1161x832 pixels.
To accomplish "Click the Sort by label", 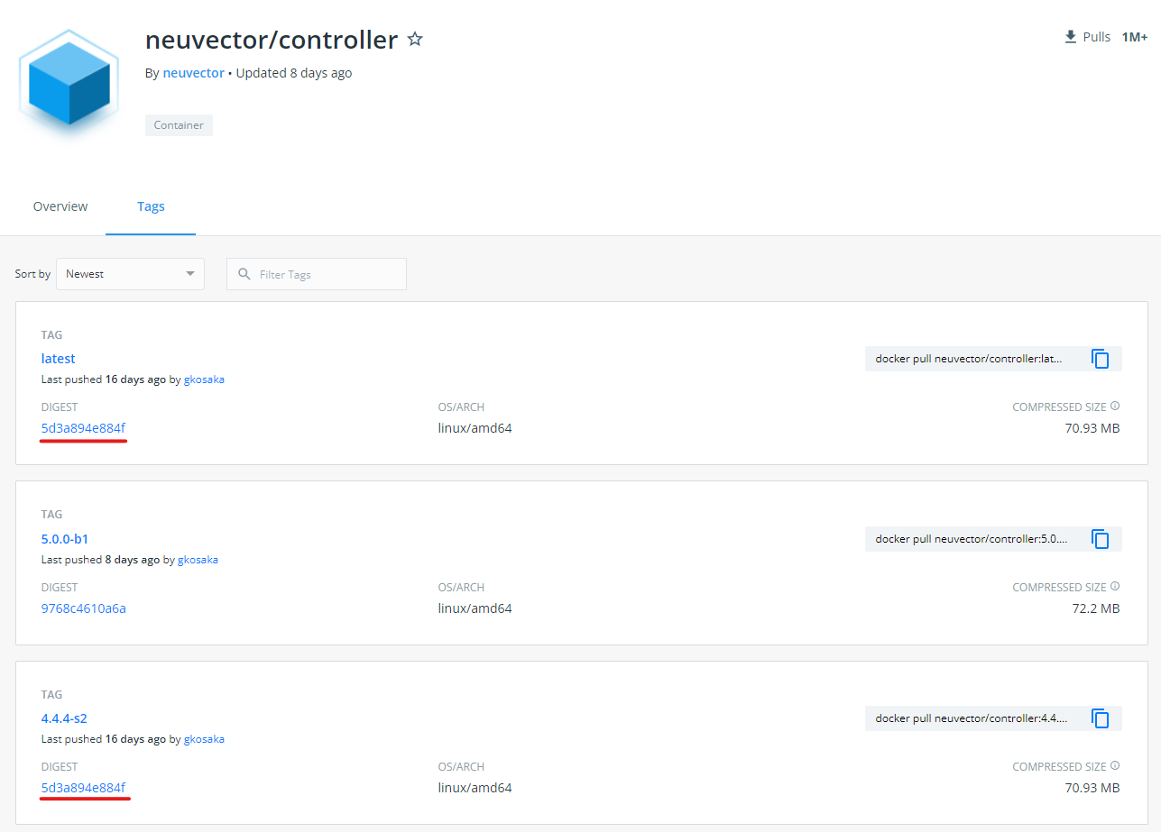I will coord(32,274).
